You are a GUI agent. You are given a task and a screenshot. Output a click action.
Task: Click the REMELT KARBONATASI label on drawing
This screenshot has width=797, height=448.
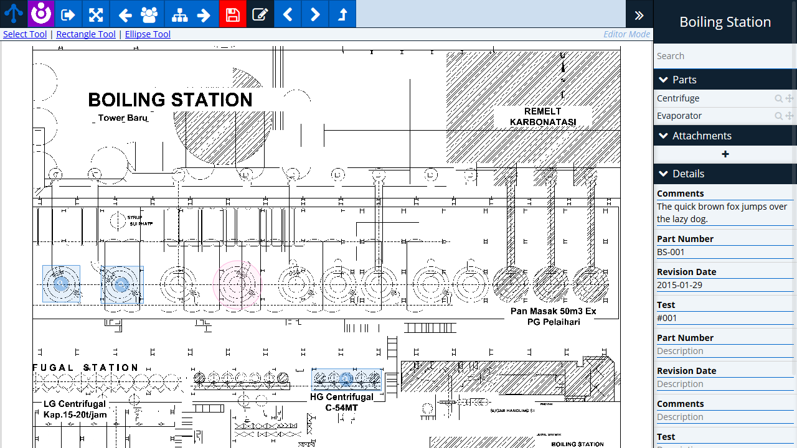pos(542,116)
